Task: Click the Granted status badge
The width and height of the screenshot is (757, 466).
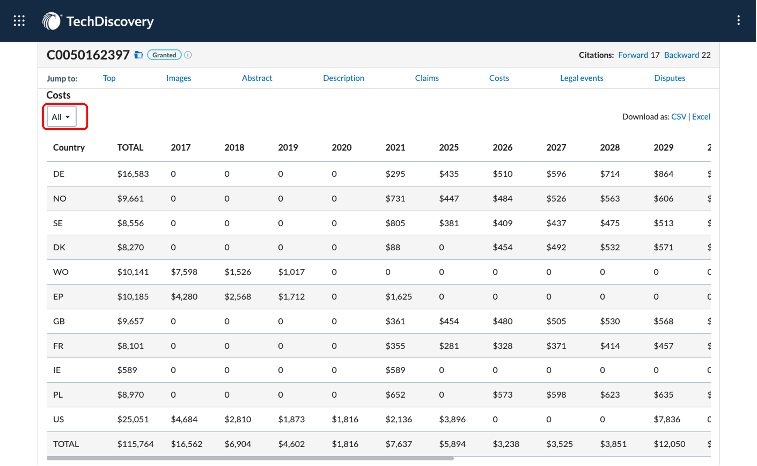Action: [164, 55]
